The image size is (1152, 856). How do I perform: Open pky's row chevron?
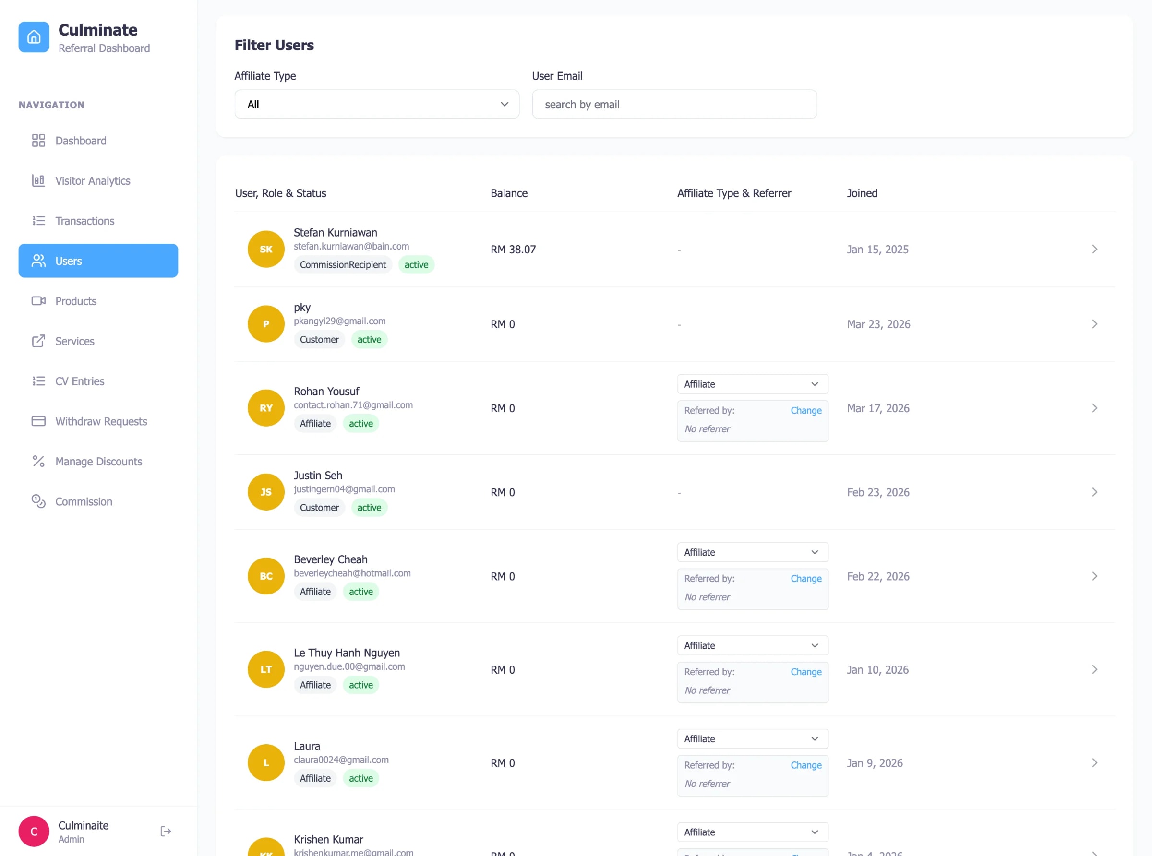(x=1094, y=324)
